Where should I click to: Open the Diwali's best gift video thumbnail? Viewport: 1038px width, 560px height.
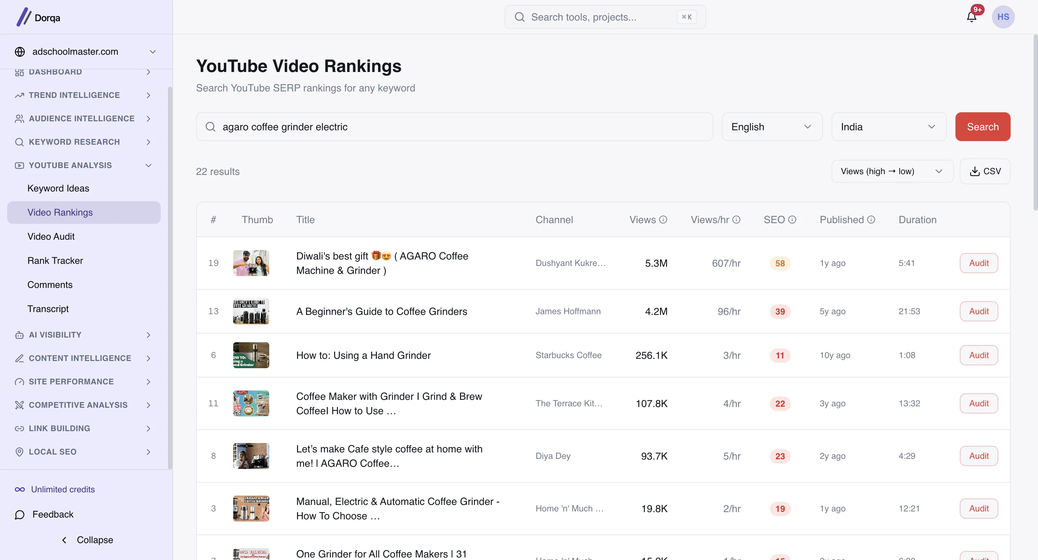tap(251, 263)
